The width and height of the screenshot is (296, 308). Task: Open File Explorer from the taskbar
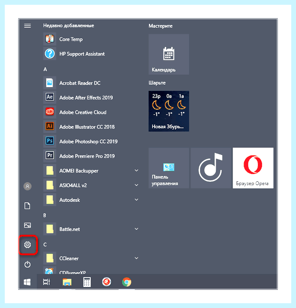[x=67, y=282]
